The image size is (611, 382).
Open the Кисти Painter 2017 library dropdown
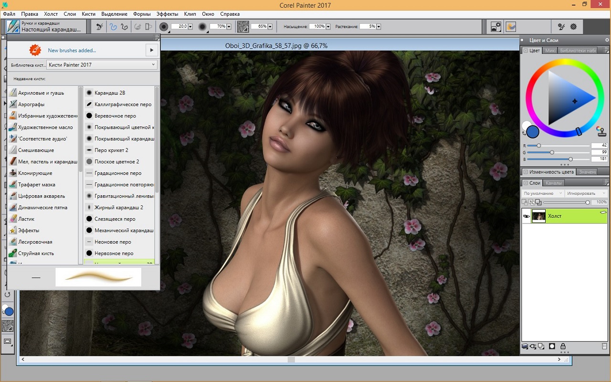[x=102, y=64]
